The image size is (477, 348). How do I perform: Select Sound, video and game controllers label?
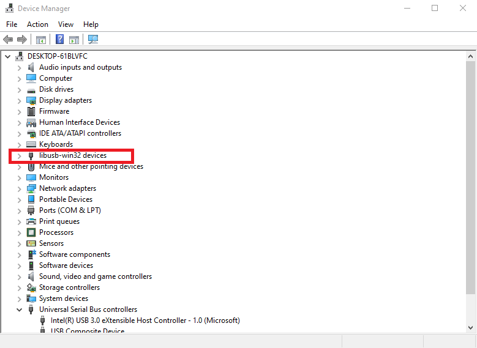click(96, 276)
